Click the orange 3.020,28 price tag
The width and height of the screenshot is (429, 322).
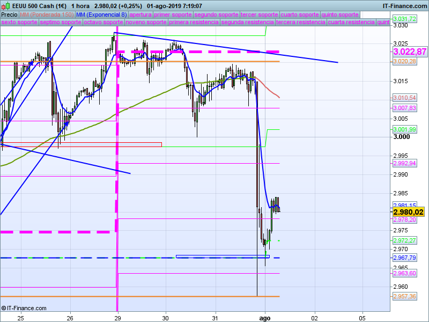(405, 61)
